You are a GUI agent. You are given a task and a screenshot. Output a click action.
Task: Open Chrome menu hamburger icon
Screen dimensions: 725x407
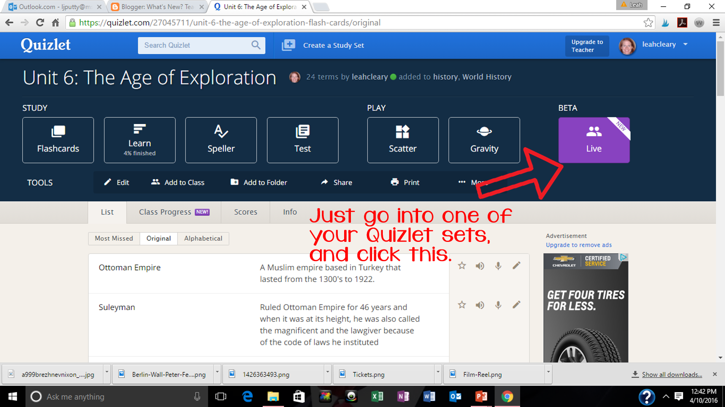point(716,23)
